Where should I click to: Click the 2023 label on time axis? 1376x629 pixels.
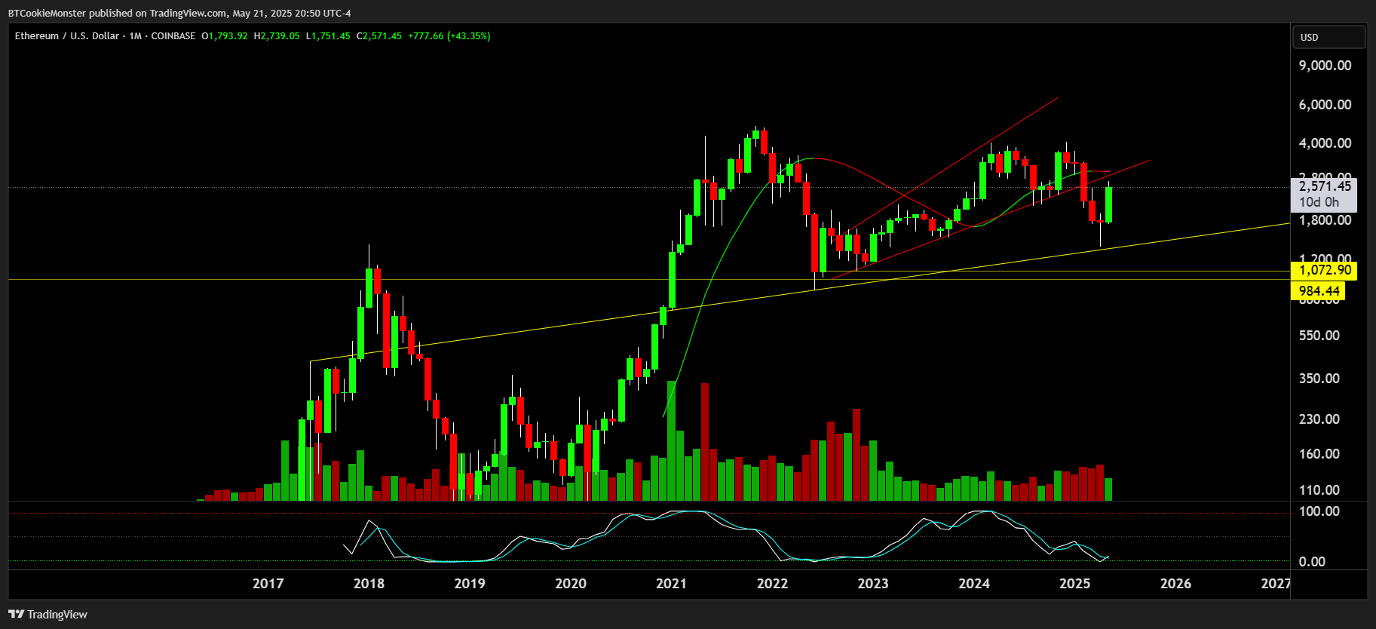point(873,584)
